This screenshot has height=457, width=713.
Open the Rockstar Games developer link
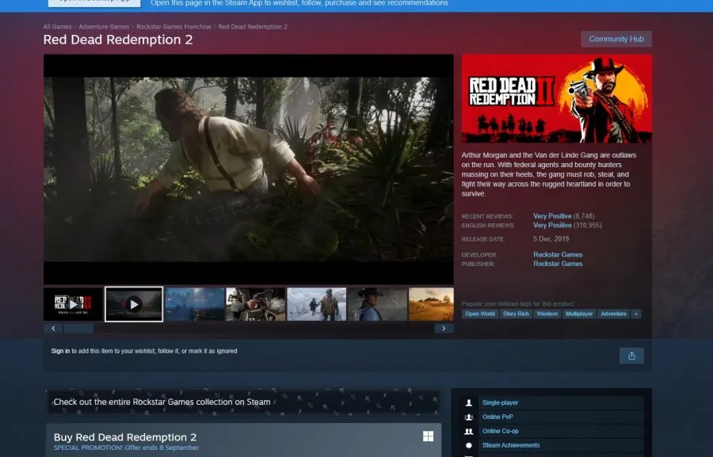tap(558, 255)
